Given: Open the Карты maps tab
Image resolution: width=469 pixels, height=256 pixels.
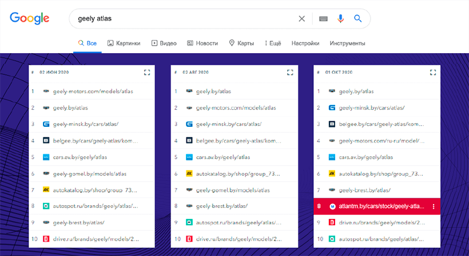Looking at the screenshot, I should click(x=241, y=43).
